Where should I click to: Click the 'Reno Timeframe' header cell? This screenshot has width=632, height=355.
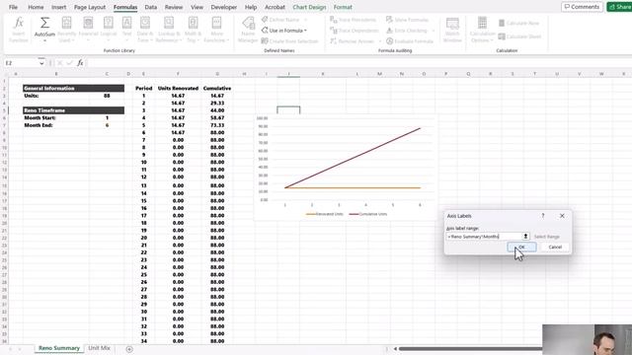point(74,110)
